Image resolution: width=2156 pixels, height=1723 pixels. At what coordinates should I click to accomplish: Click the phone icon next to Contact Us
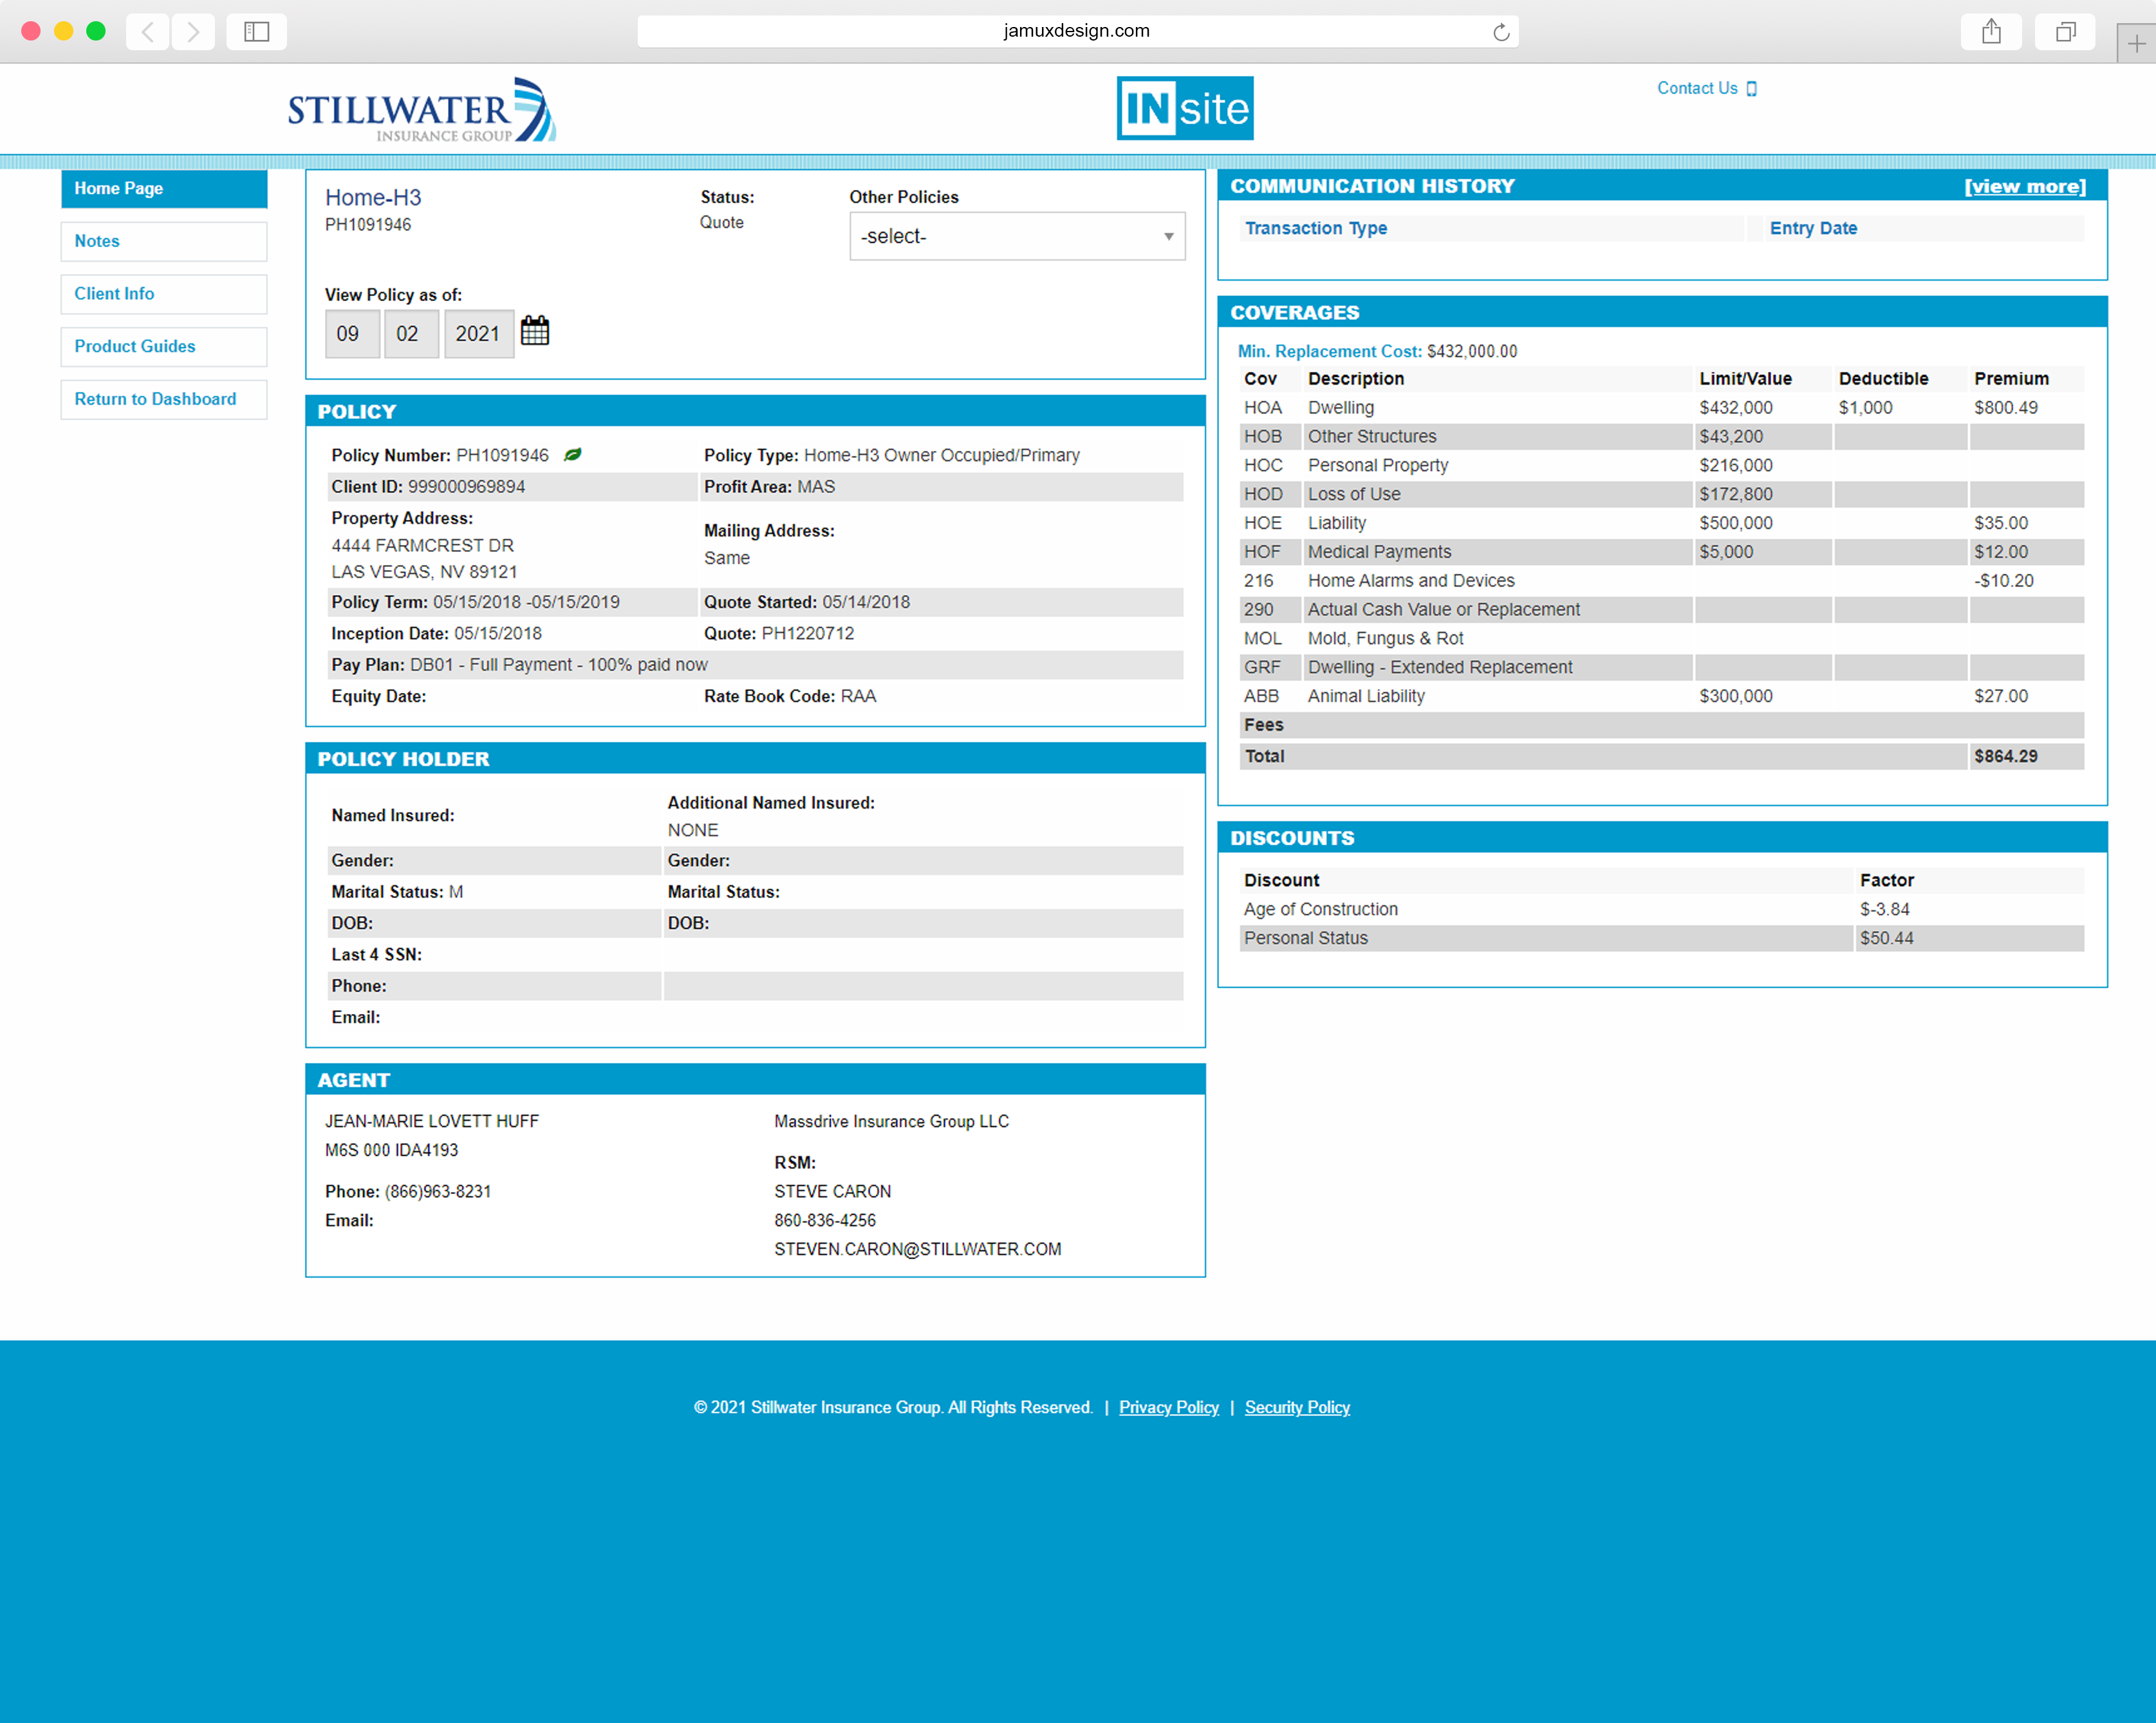[x=1752, y=89]
